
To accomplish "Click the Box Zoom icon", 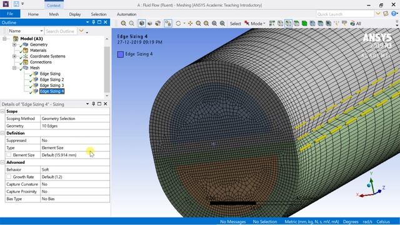I will pyautogui.click(x=206, y=24).
